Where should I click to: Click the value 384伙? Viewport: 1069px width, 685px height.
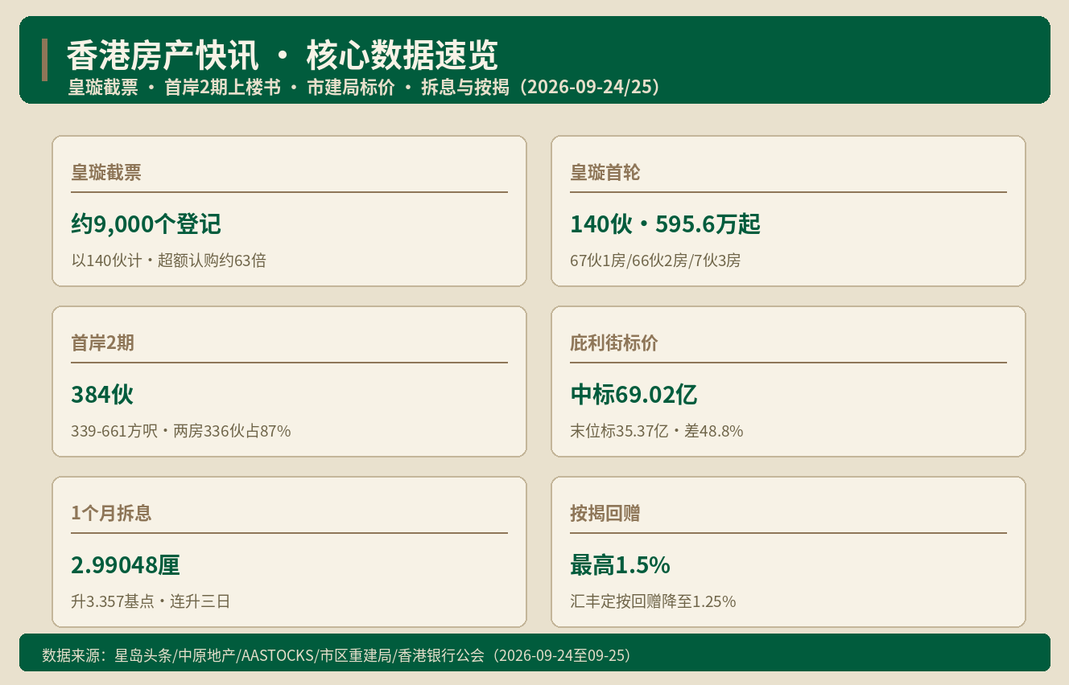(x=102, y=395)
